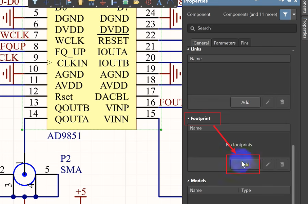Image resolution: width=308 pixels, height=204 pixels.
Task: Click the Properties panel filter funnel button
Action: click(285, 14)
